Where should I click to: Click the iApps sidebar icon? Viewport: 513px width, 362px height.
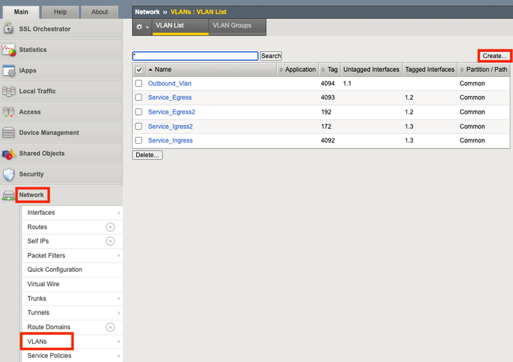point(8,70)
